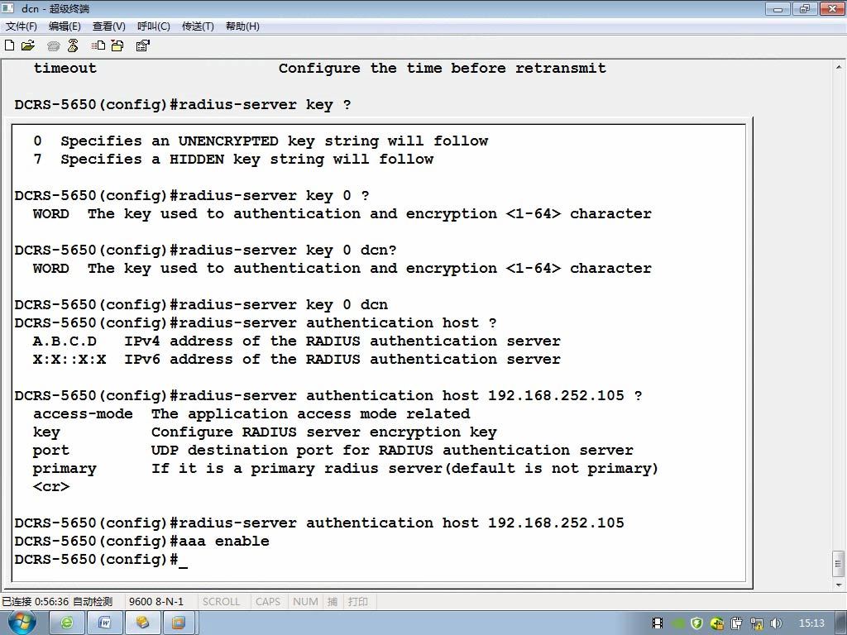Click the 'primary' option line
The image size is (847, 635).
pyautogui.click(x=345, y=469)
